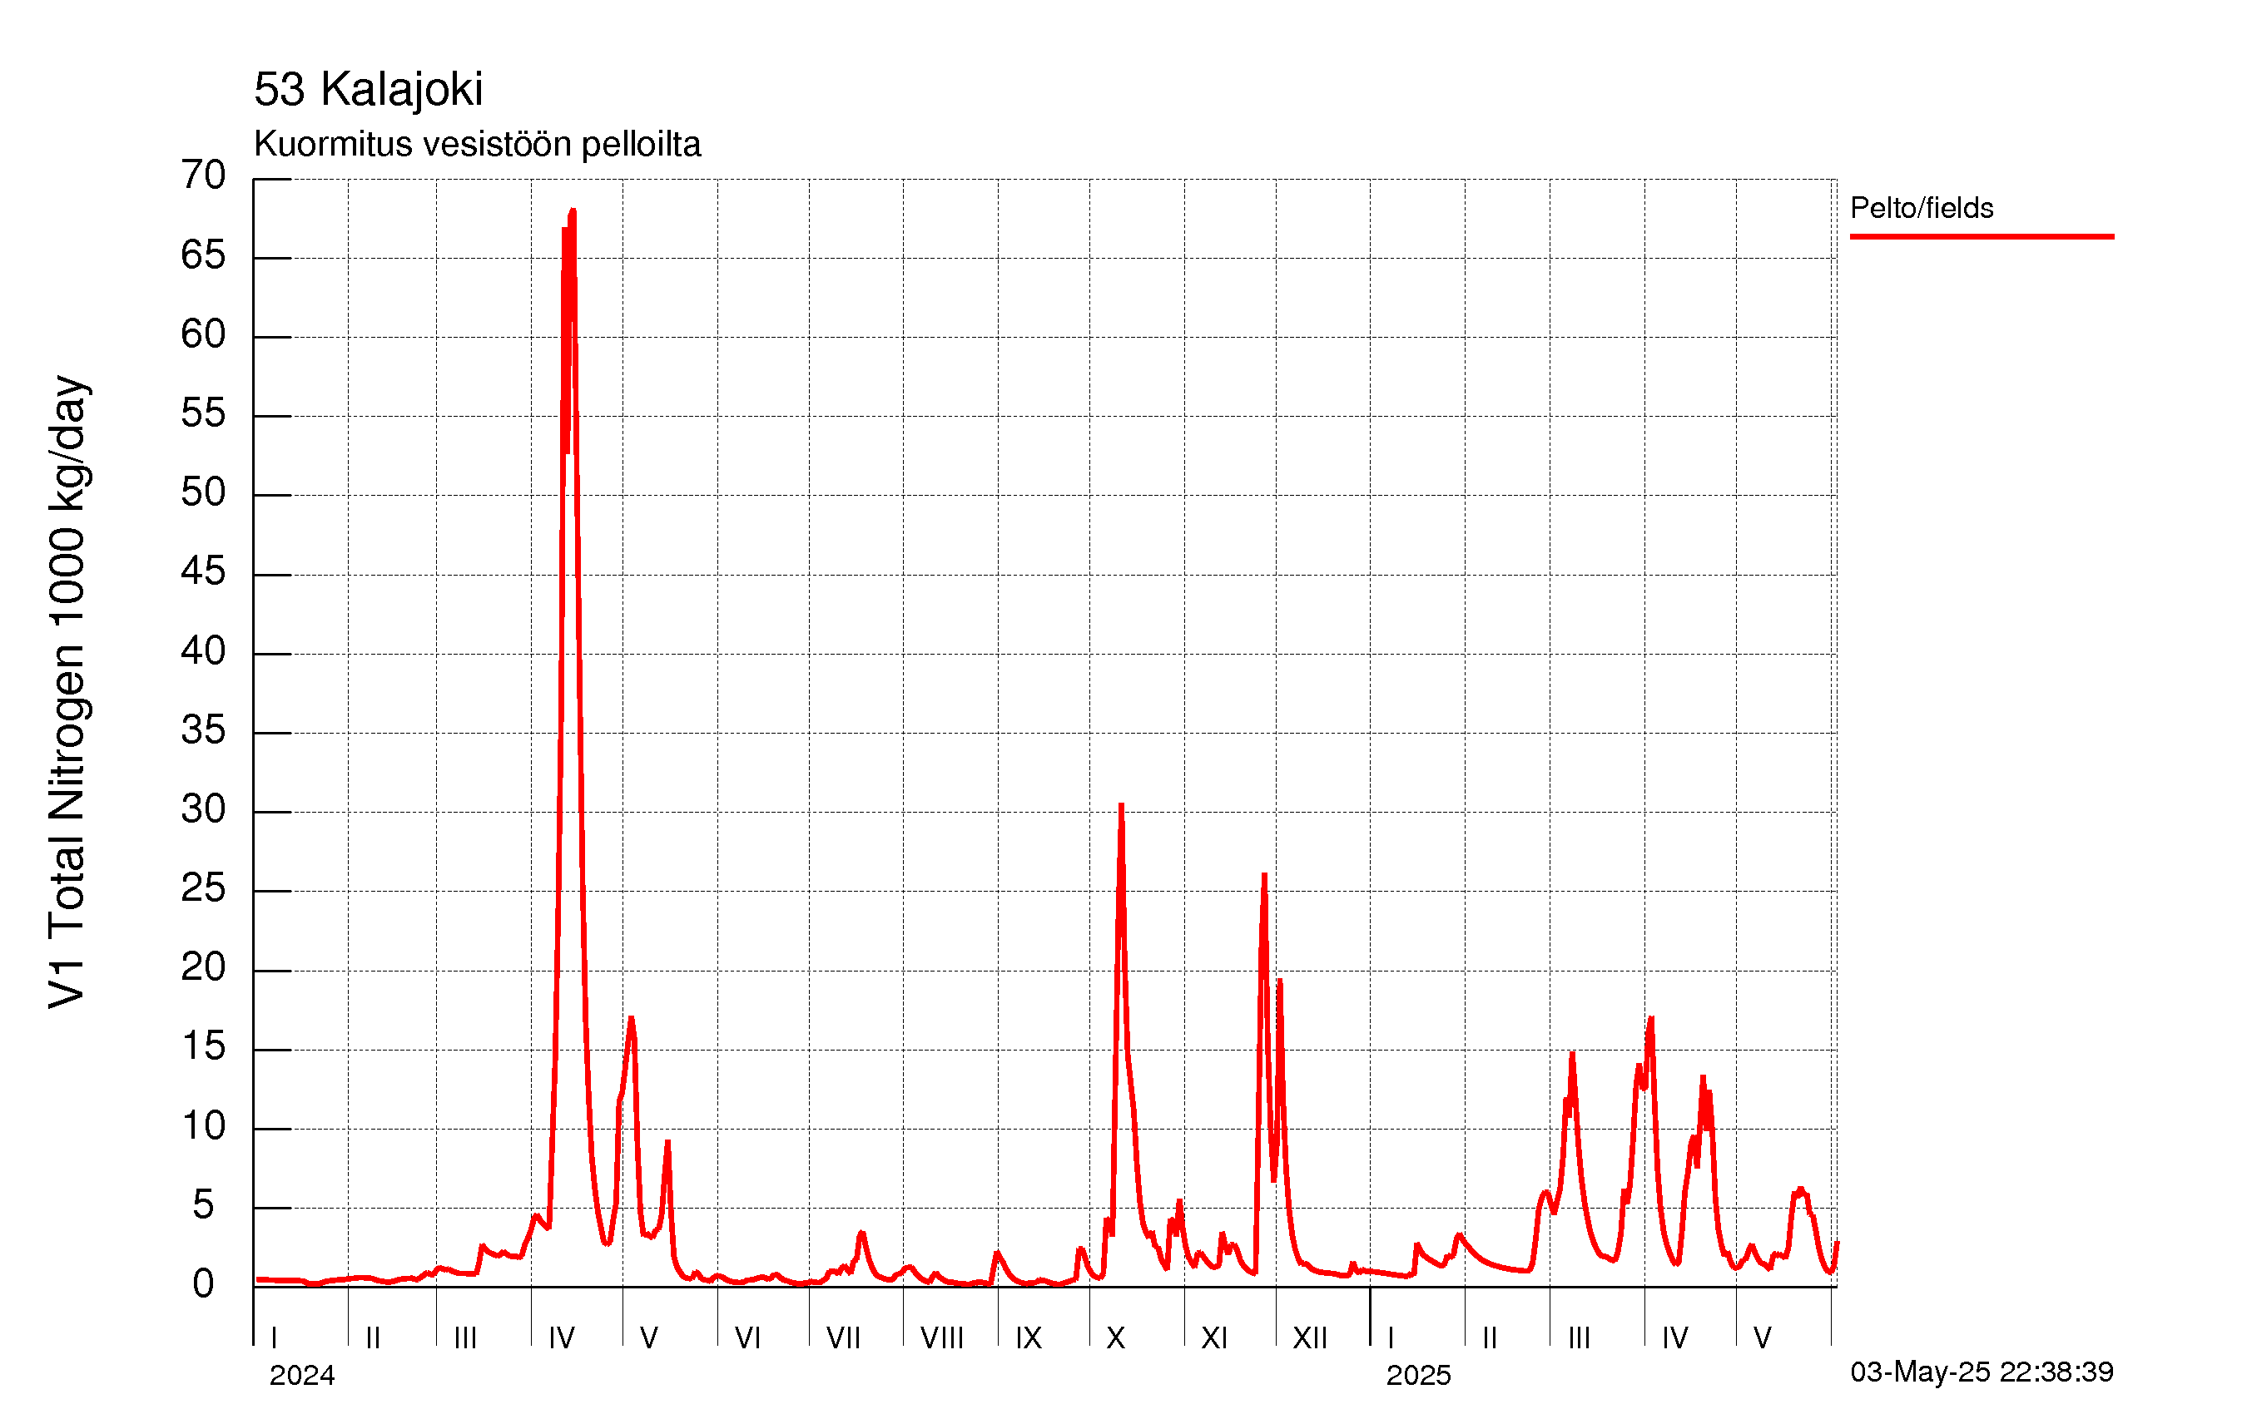The width and height of the screenshot is (2247, 1414).
Task: Click the year label 2024
Action: coord(302,1375)
